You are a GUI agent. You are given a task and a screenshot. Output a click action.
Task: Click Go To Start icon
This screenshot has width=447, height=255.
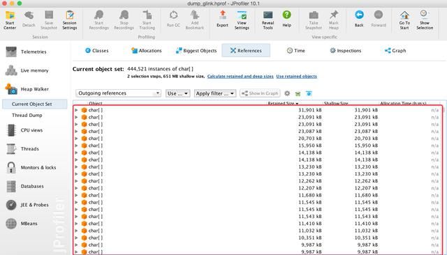(404, 20)
